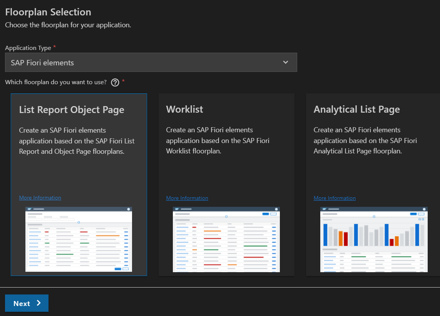
Task: Open More Information link under Analytical List Page
Action: pos(335,198)
